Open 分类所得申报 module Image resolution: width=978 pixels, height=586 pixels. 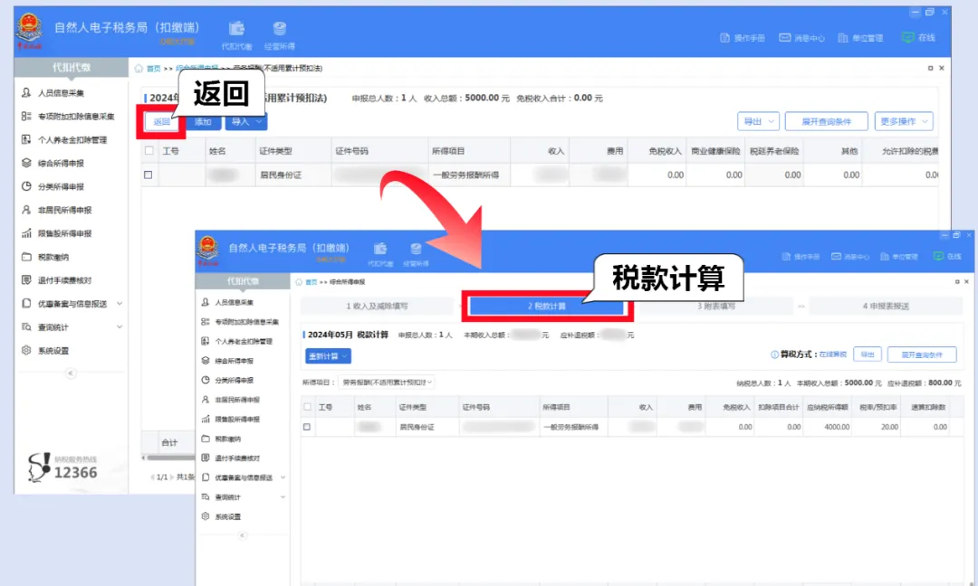(63, 188)
